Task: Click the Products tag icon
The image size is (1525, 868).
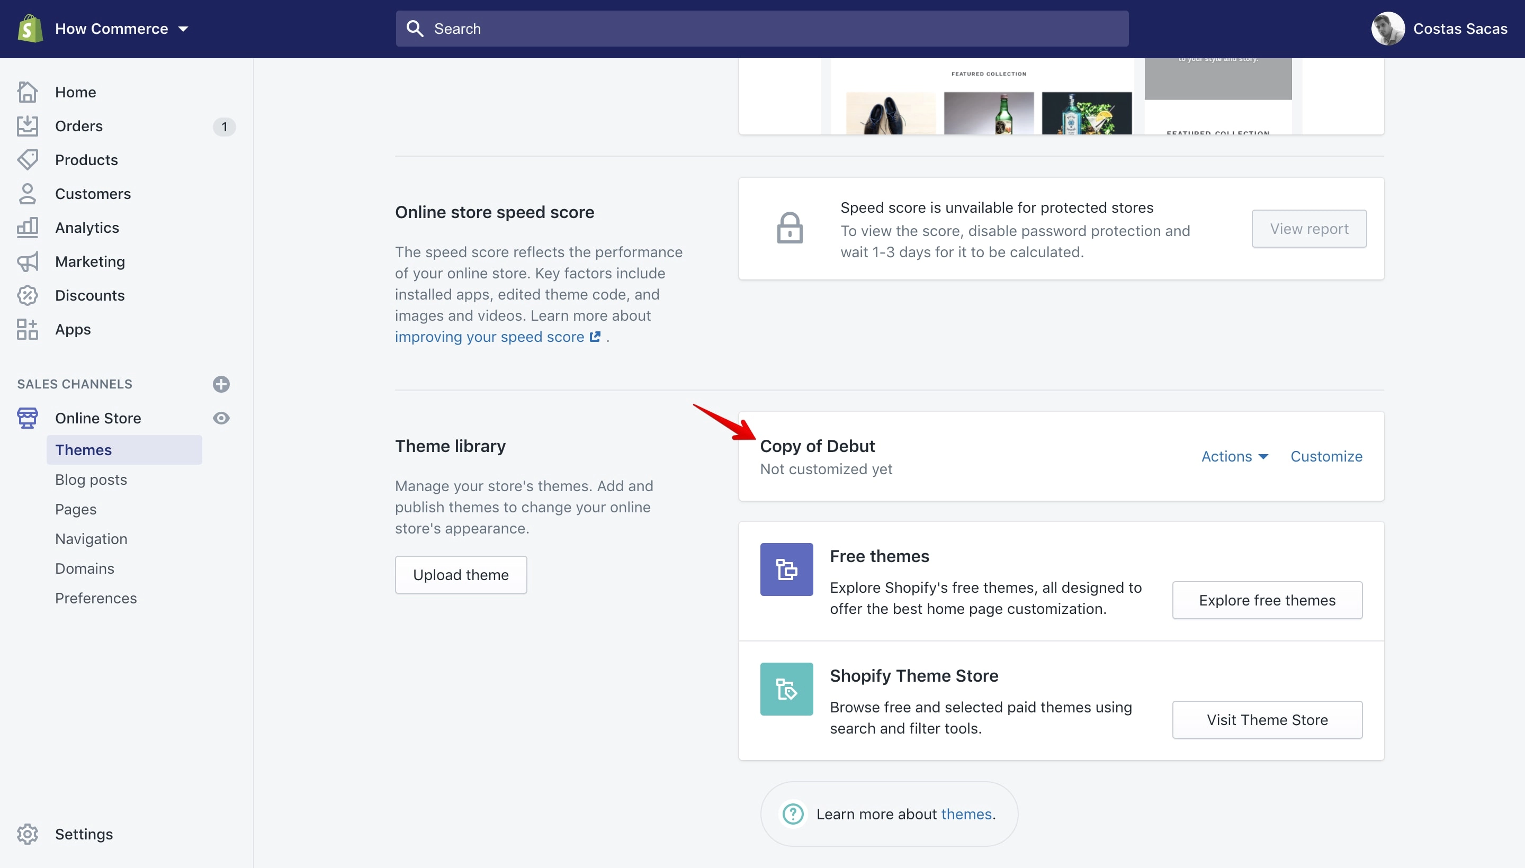Action: point(28,160)
